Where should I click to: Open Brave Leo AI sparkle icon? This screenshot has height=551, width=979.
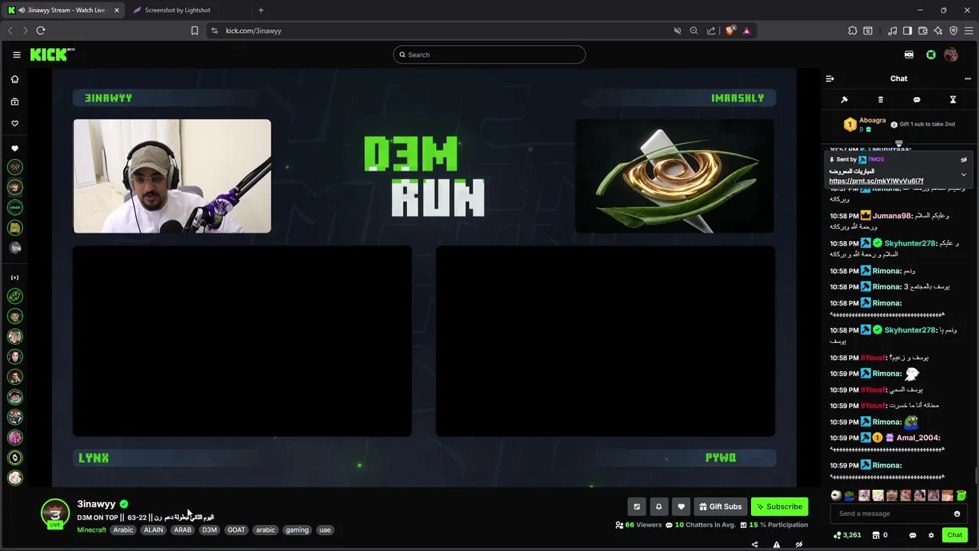click(938, 31)
